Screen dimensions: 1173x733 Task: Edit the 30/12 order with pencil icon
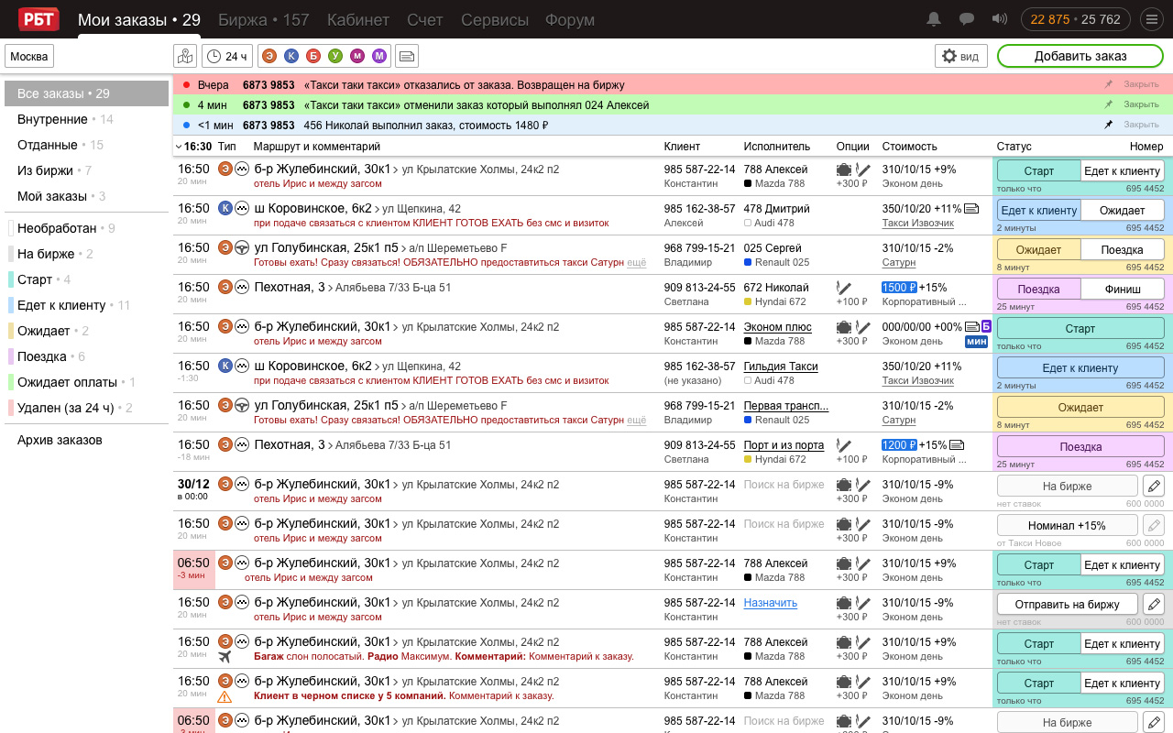(1154, 487)
